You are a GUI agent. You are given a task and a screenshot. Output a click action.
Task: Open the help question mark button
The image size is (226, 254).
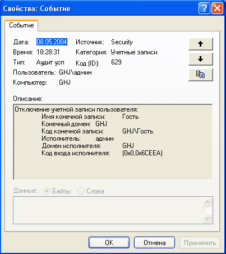click(204, 8)
